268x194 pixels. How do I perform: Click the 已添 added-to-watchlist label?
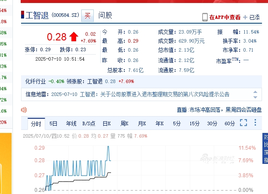pyautogui.click(x=255, y=17)
